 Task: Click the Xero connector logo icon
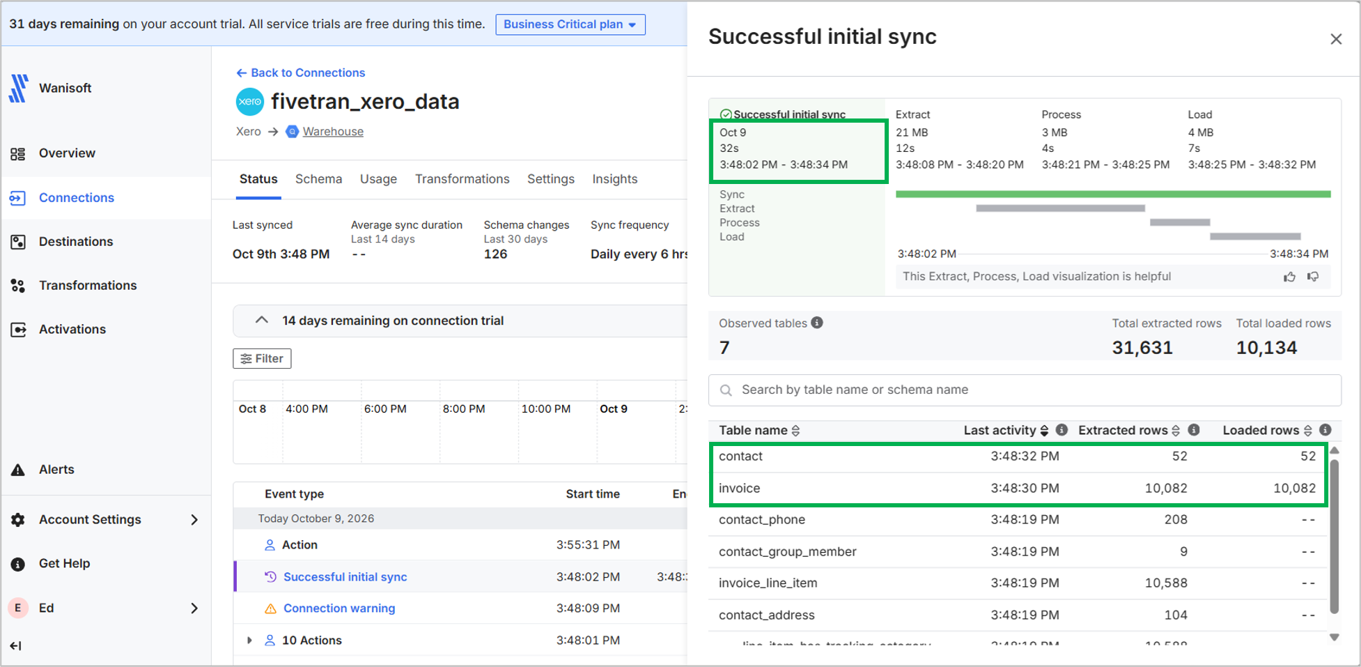pos(250,102)
